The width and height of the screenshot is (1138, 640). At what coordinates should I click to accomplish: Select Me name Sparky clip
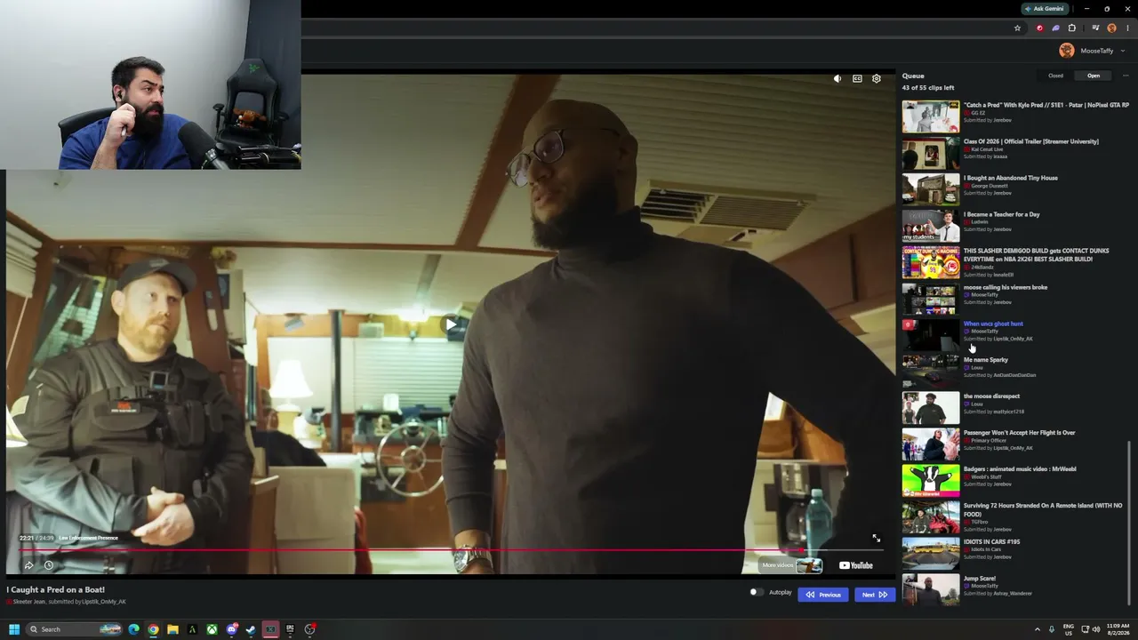coord(986,360)
